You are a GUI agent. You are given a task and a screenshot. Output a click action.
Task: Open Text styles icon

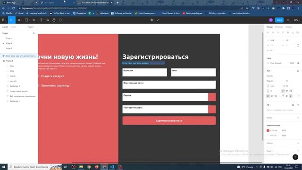[298, 71]
